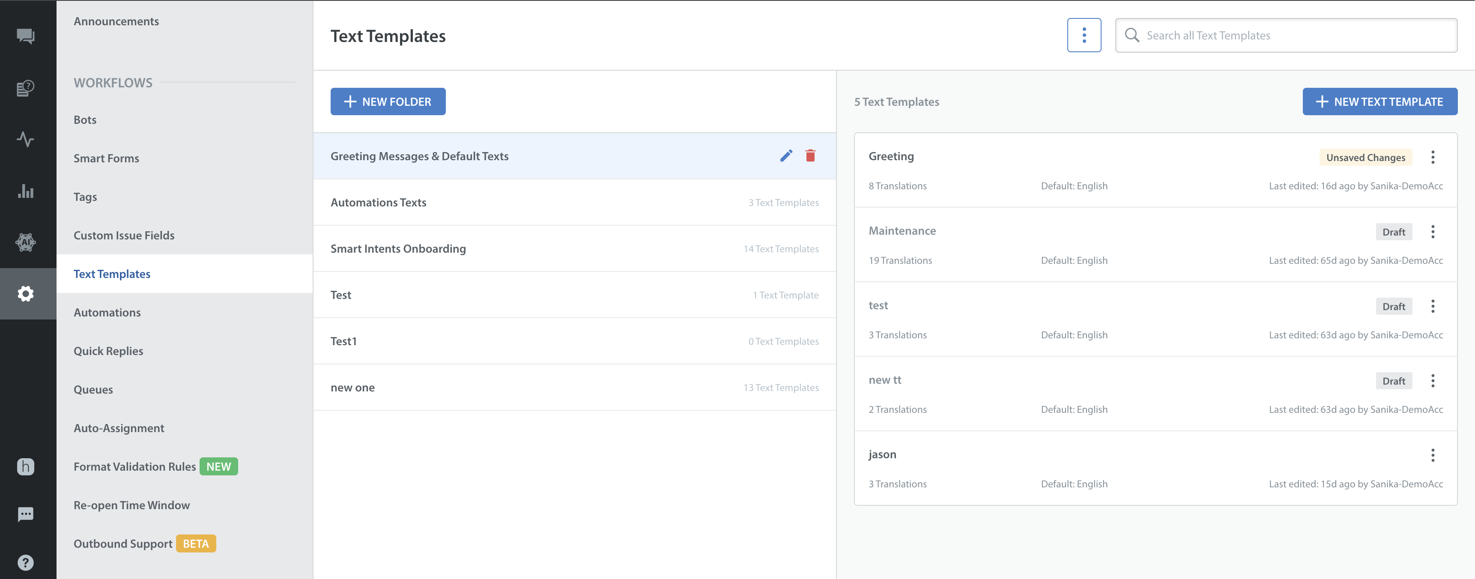Open the lowercase test text template

pos(1156,319)
